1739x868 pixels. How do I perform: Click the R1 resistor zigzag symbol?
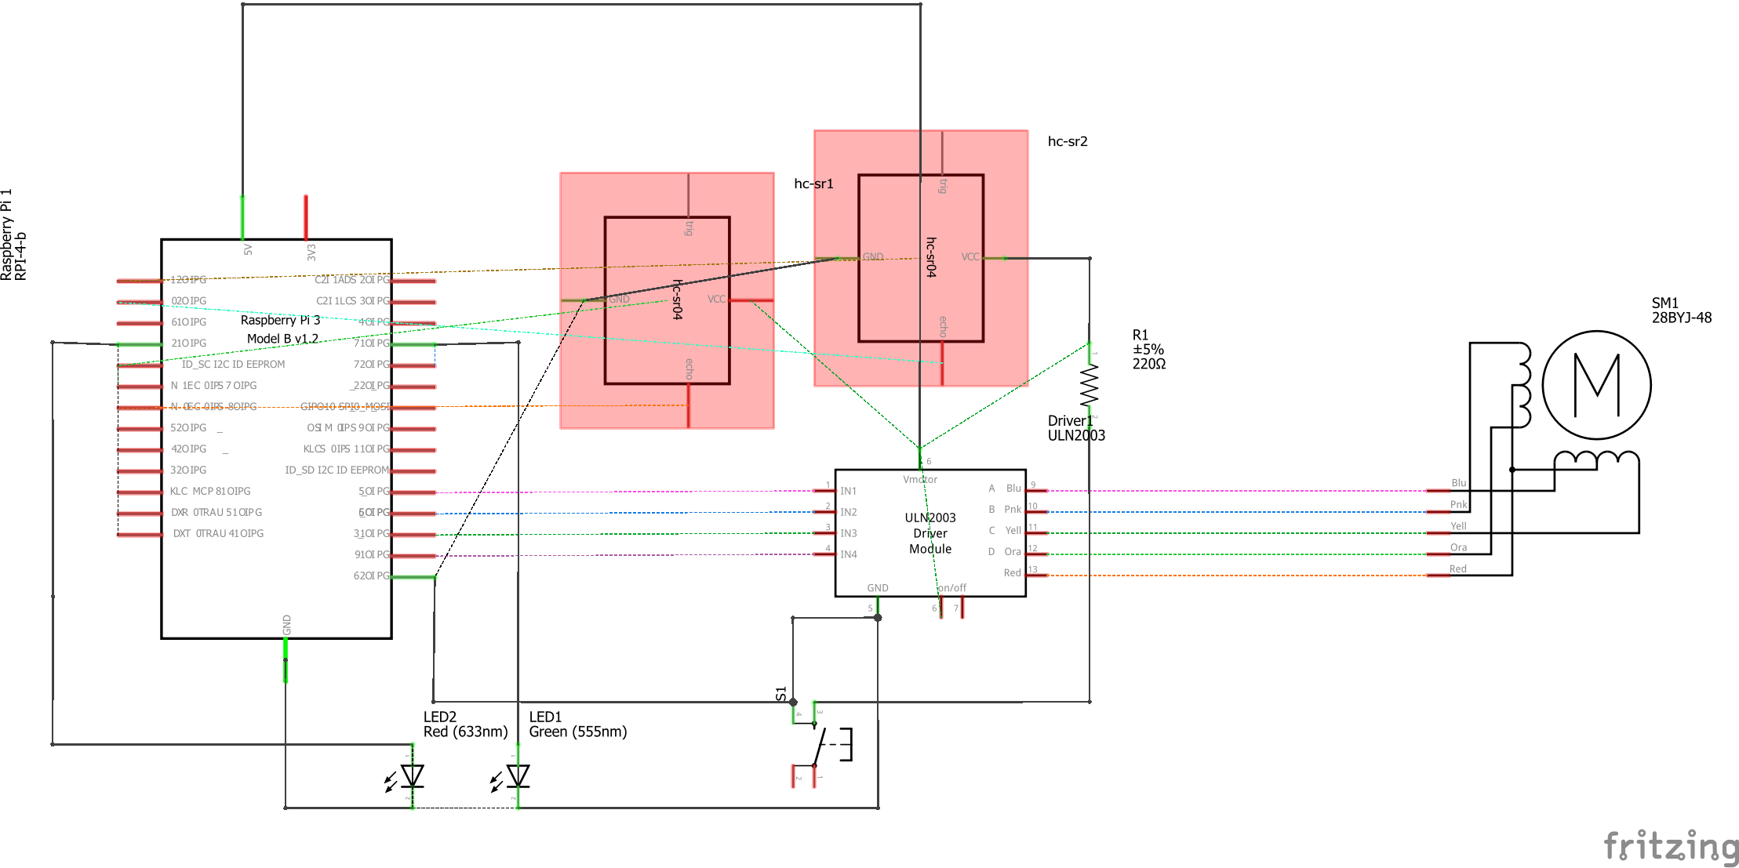[1090, 386]
